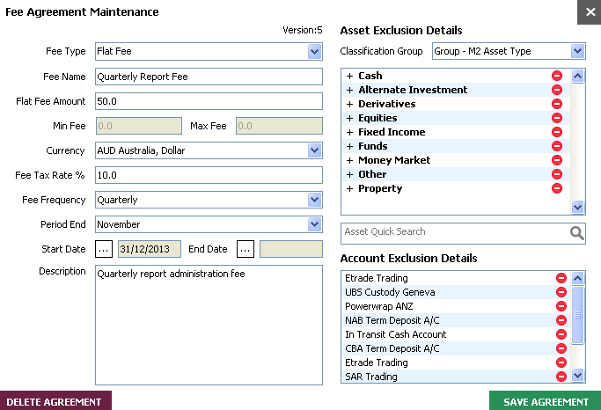
Task: Remove the Cash asset exclusion
Action: (557, 77)
